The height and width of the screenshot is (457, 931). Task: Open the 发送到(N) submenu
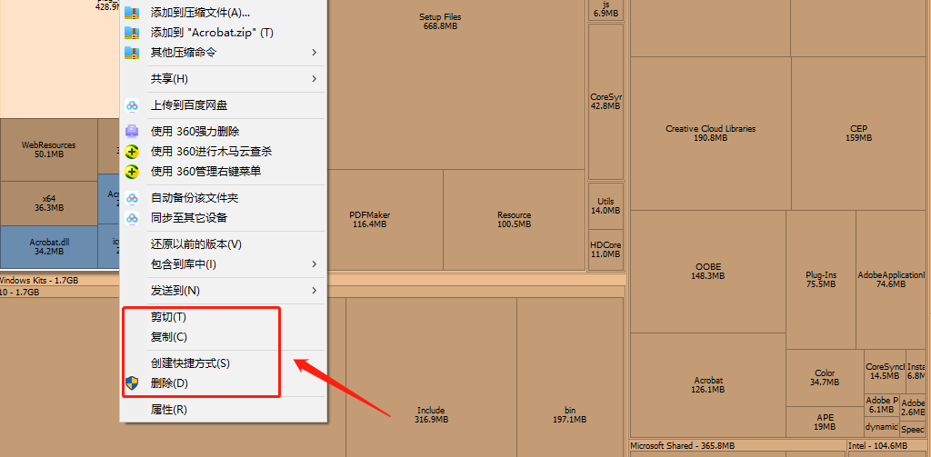(x=224, y=291)
